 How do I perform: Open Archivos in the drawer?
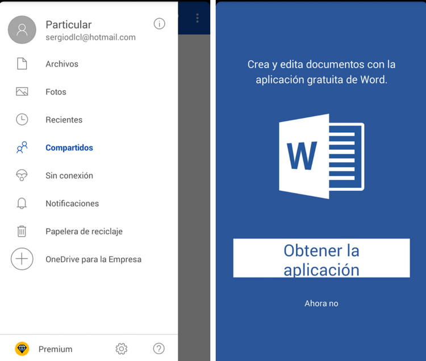pyautogui.click(x=89, y=64)
